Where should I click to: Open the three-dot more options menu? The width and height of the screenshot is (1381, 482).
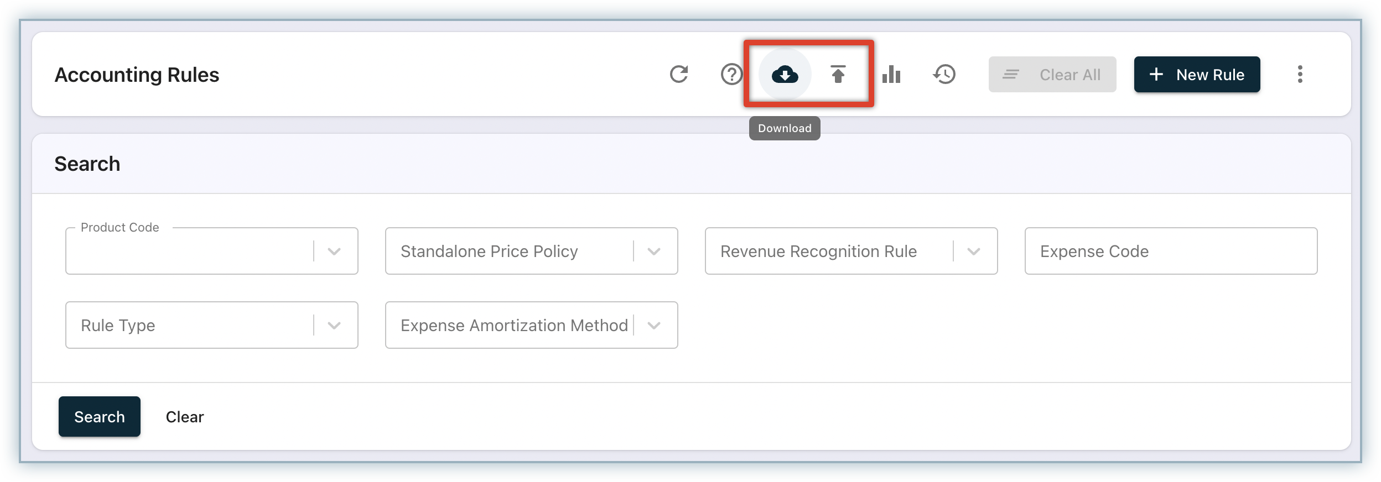tap(1300, 74)
